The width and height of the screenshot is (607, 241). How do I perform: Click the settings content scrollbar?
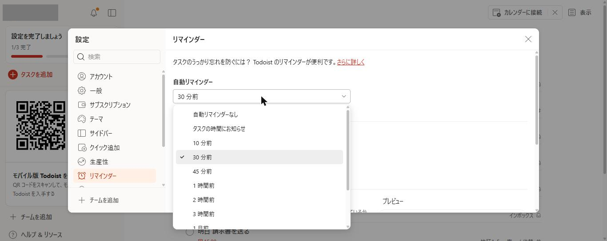pyautogui.click(x=537, y=100)
